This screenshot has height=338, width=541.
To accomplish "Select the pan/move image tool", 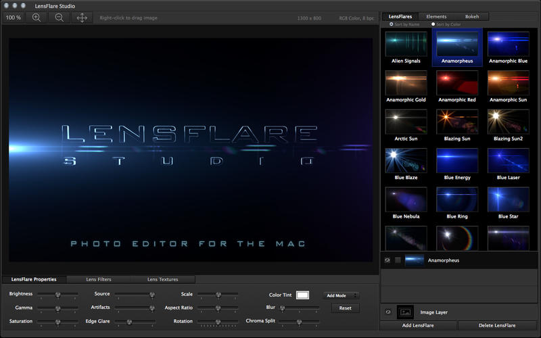I will pyautogui.click(x=82, y=17).
